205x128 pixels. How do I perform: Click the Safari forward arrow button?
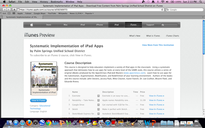(x=9, y=10)
